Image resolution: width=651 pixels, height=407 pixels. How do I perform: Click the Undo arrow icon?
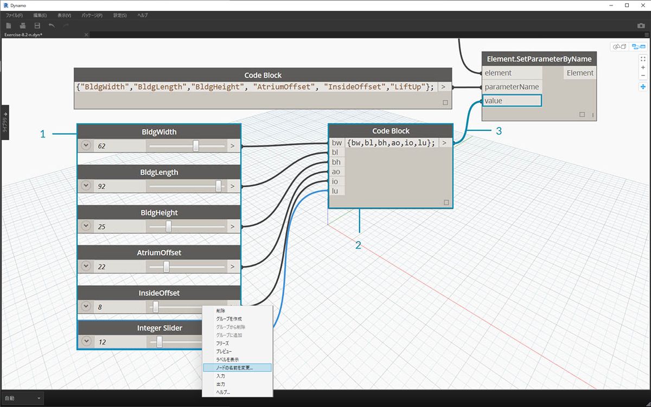[52, 26]
